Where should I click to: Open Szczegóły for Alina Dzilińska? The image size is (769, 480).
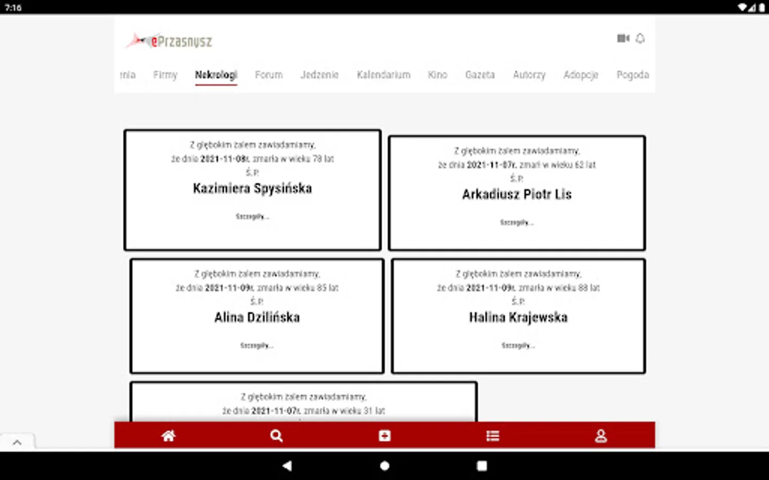[x=257, y=346]
